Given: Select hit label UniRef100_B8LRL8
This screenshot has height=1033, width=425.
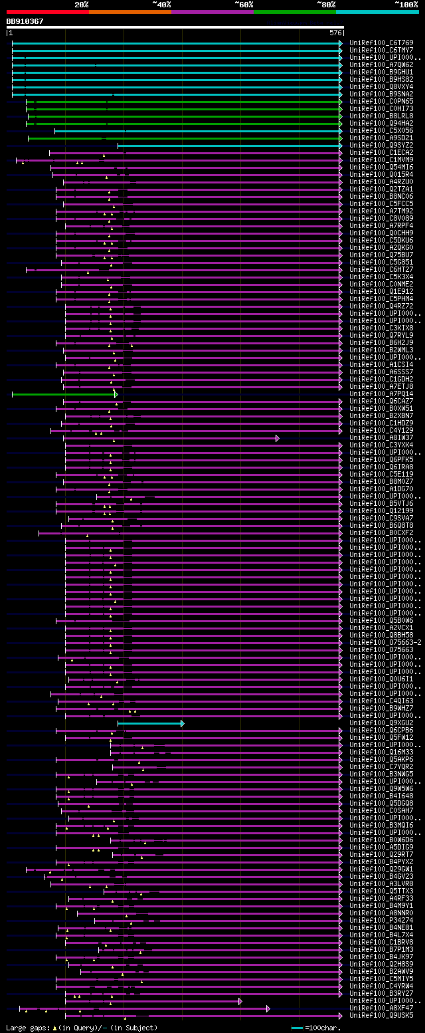Looking at the screenshot, I should point(381,116).
